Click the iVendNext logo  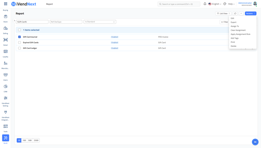24,4
